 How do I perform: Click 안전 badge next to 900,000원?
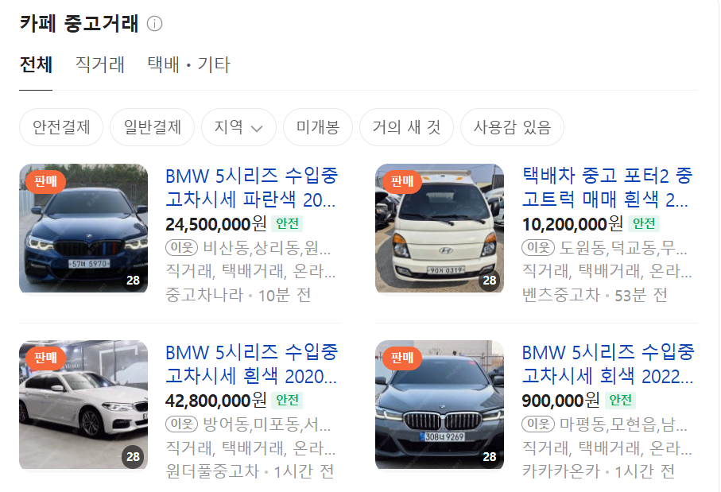pyautogui.click(x=620, y=400)
